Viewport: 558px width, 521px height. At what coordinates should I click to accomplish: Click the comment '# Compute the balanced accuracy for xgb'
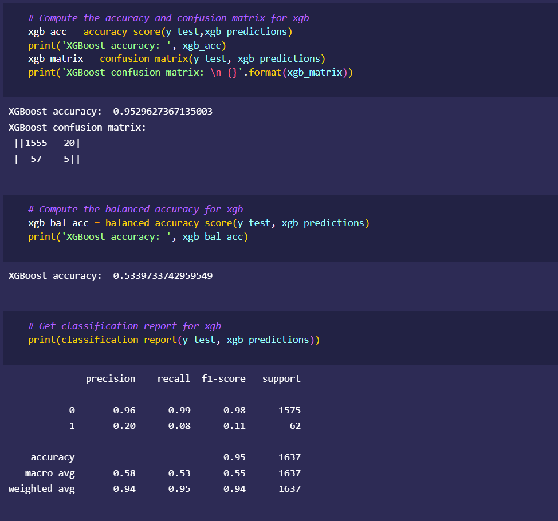136,210
